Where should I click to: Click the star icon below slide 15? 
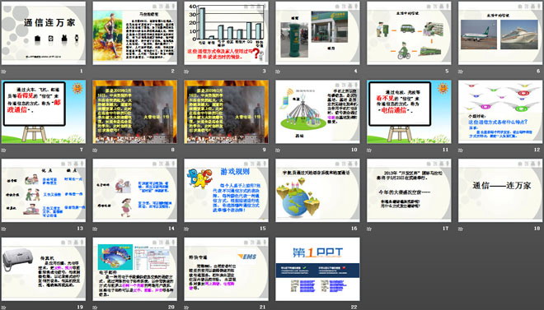(186, 229)
